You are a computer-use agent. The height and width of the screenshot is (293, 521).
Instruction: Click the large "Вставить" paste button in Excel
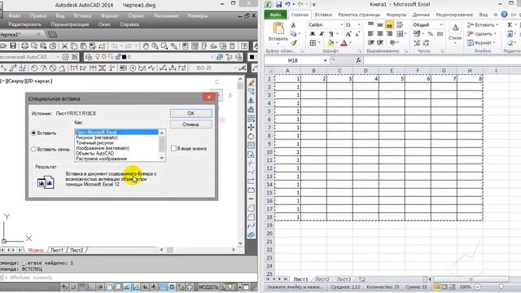278,33
